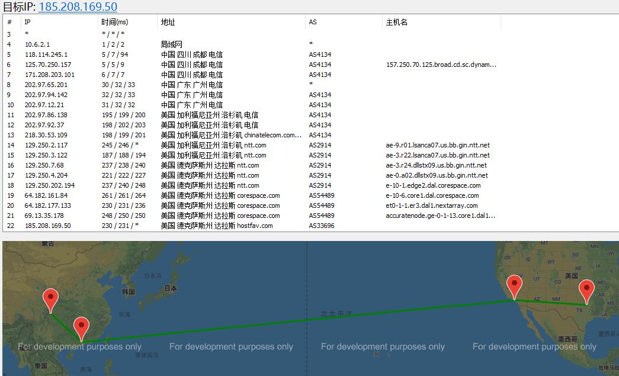Viewport: 619px width, 376px height.
Task: Select hop row with IP 10.6.2.1
Action: [310, 44]
